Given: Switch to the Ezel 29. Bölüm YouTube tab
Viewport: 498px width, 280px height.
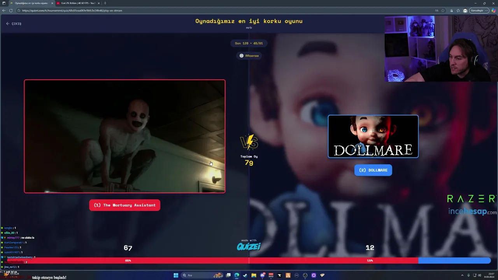Looking at the screenshot, I should pos(78,3).
